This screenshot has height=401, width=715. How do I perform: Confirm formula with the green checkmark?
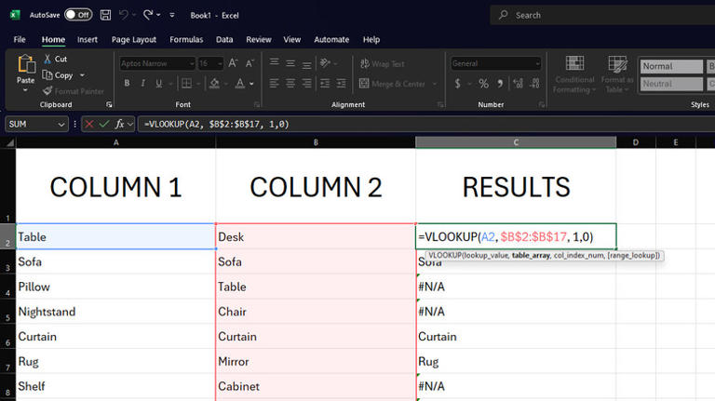(x=104, y=124)
